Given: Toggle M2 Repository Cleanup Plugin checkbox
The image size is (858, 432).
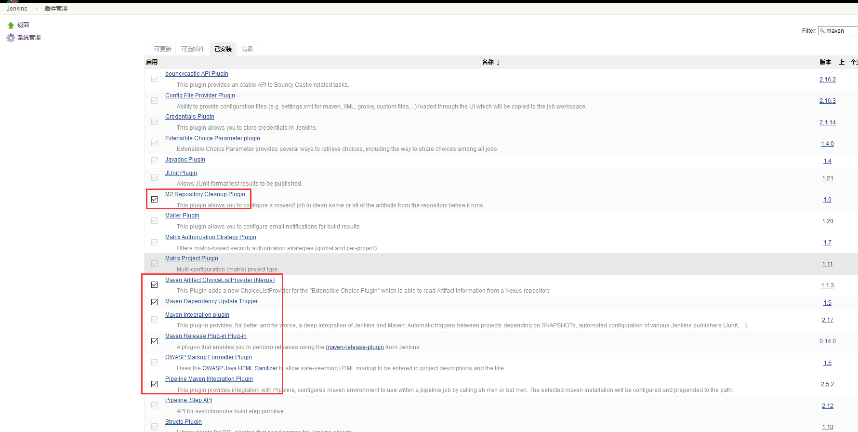Looking at the screenshot, I should click(x=154, y=199).
